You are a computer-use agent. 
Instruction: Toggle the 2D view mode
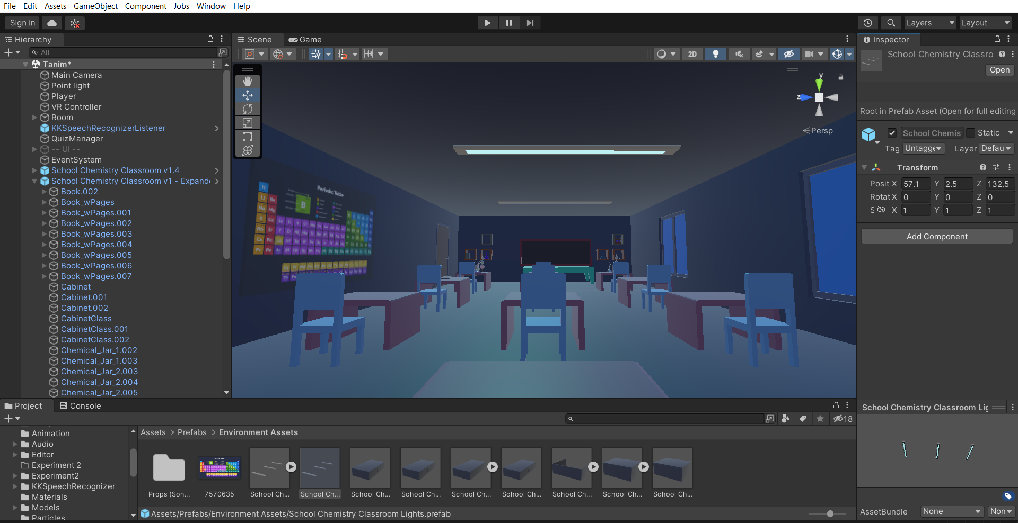pos(692,54)
